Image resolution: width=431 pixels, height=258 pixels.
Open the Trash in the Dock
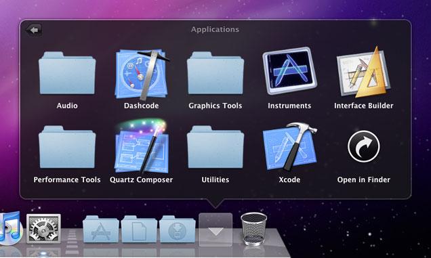point(253,229)
